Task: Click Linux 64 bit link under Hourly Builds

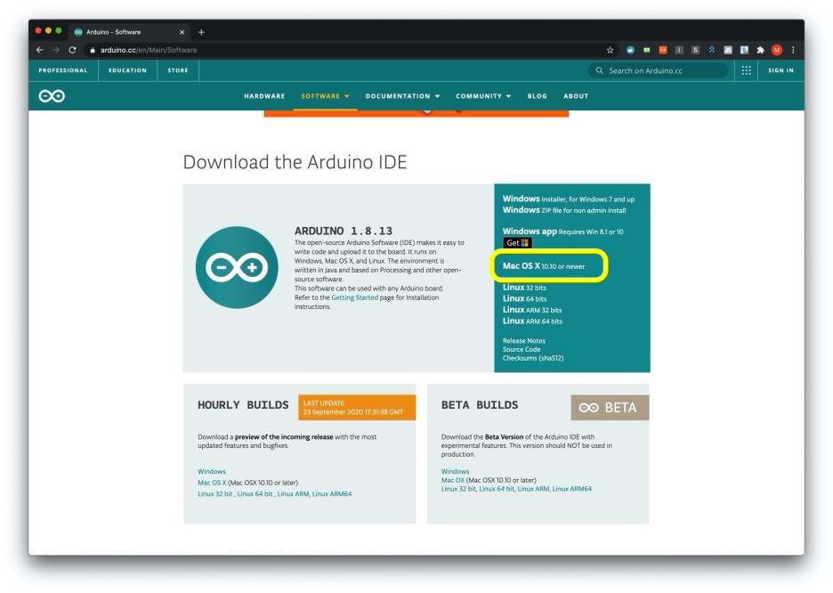Action: tap(255, 493)
